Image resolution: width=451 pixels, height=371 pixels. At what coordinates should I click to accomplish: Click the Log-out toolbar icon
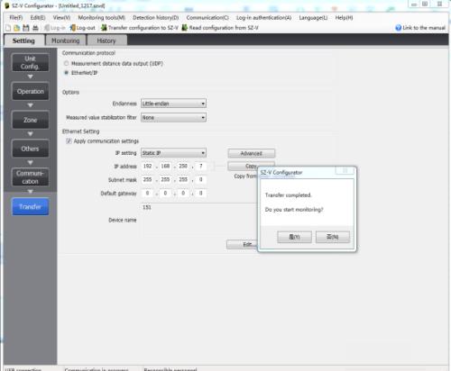tap(72, 28)
